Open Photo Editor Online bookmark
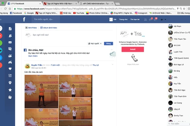Screen dimensions: 190x126 97,13
